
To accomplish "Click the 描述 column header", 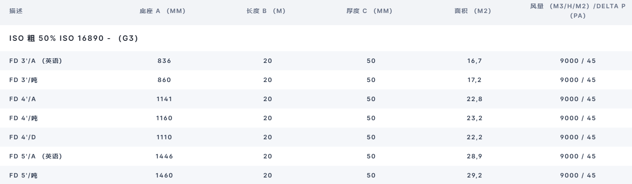I will (16, 11).
